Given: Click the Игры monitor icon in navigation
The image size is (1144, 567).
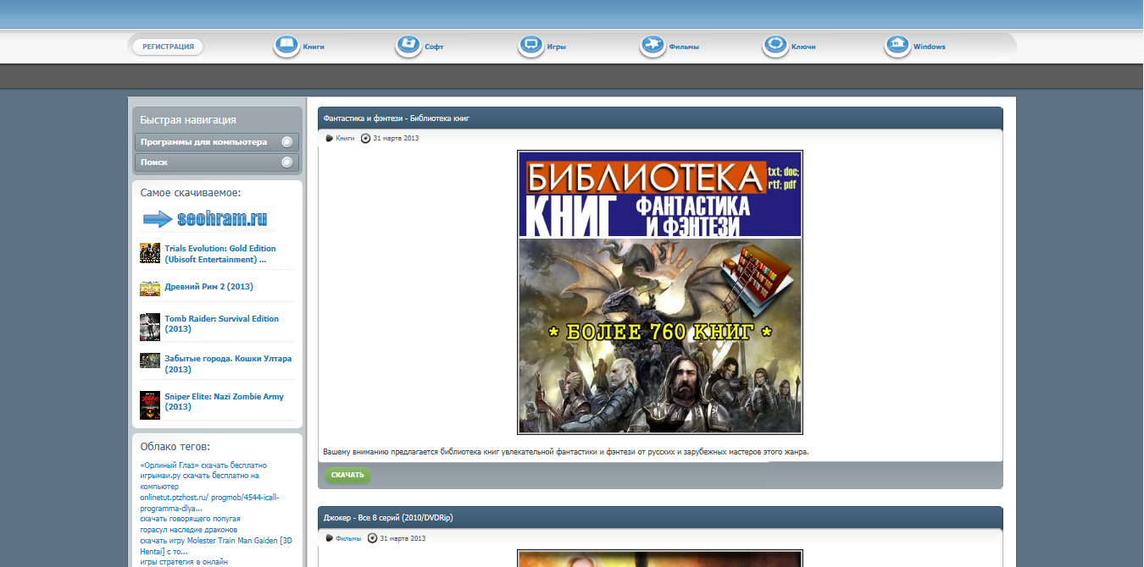Looking at the screenshot, I should coord(531,46).
